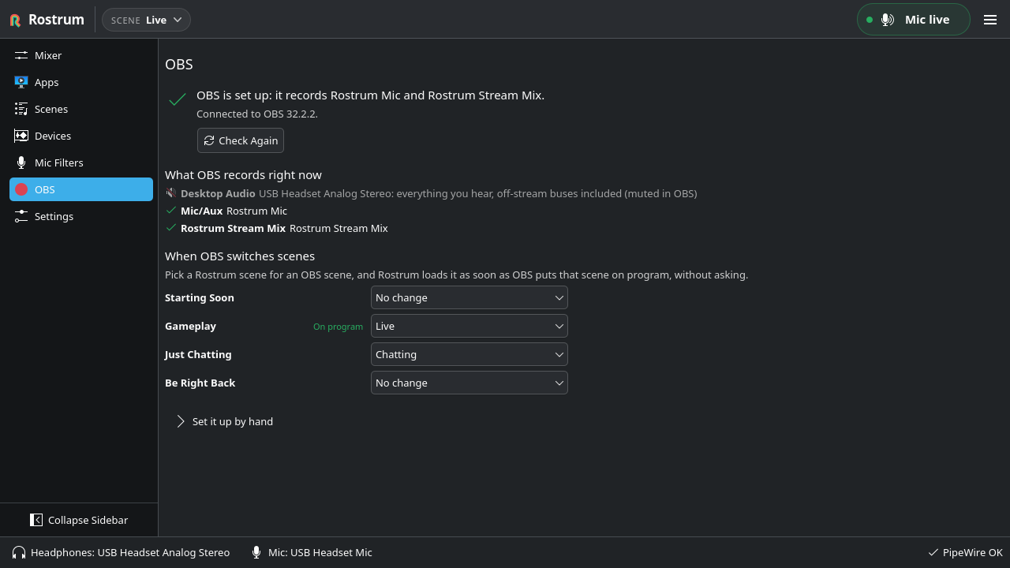Click the Desktop Audio label

(218, 193)
